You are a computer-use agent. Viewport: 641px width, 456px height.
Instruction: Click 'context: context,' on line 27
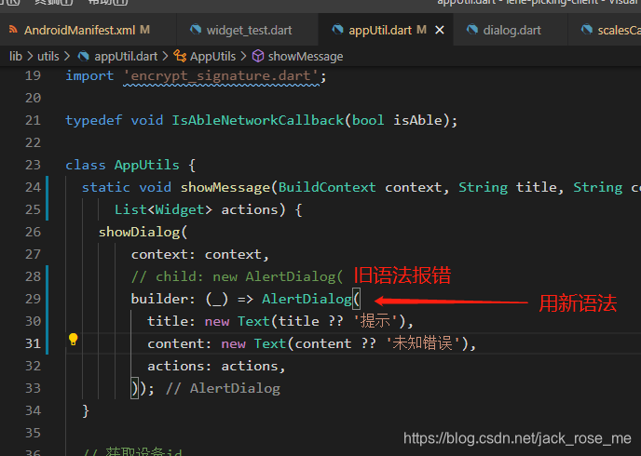click(200, 255)
